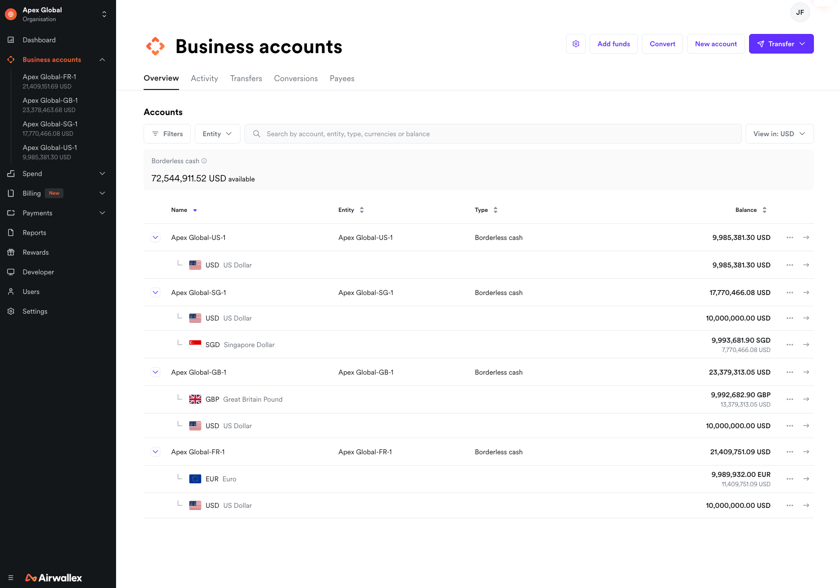Open the View in: USD dropdown
The width and height of the screenshot is (840, 588).
780,134
